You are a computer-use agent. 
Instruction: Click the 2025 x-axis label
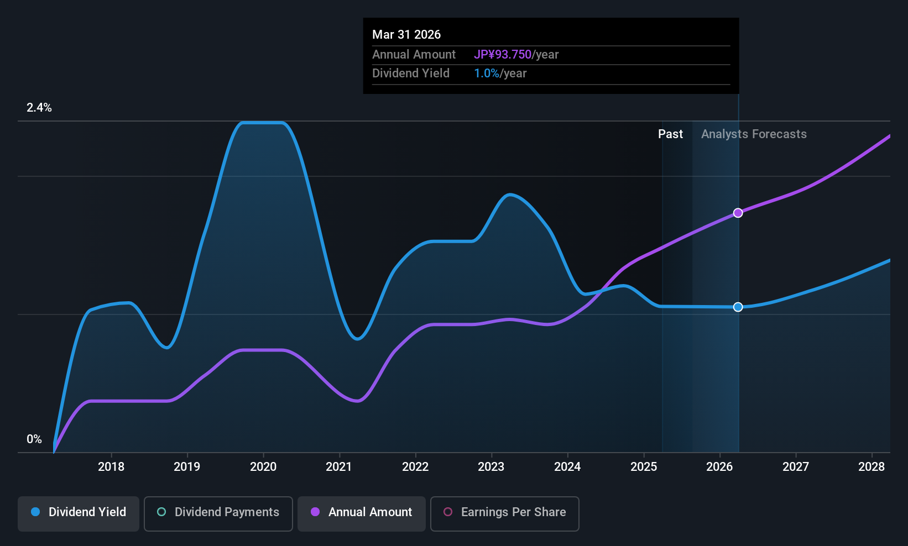[644, 466]
